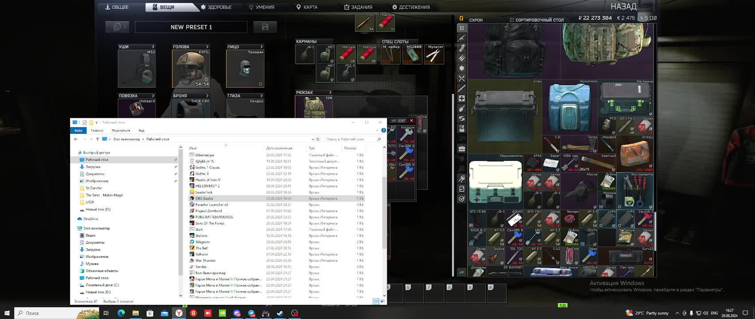The height and width of the screenshot is (319, 755).
Task: Select the MS2000 marker in special slots
Action: point(413,54)
